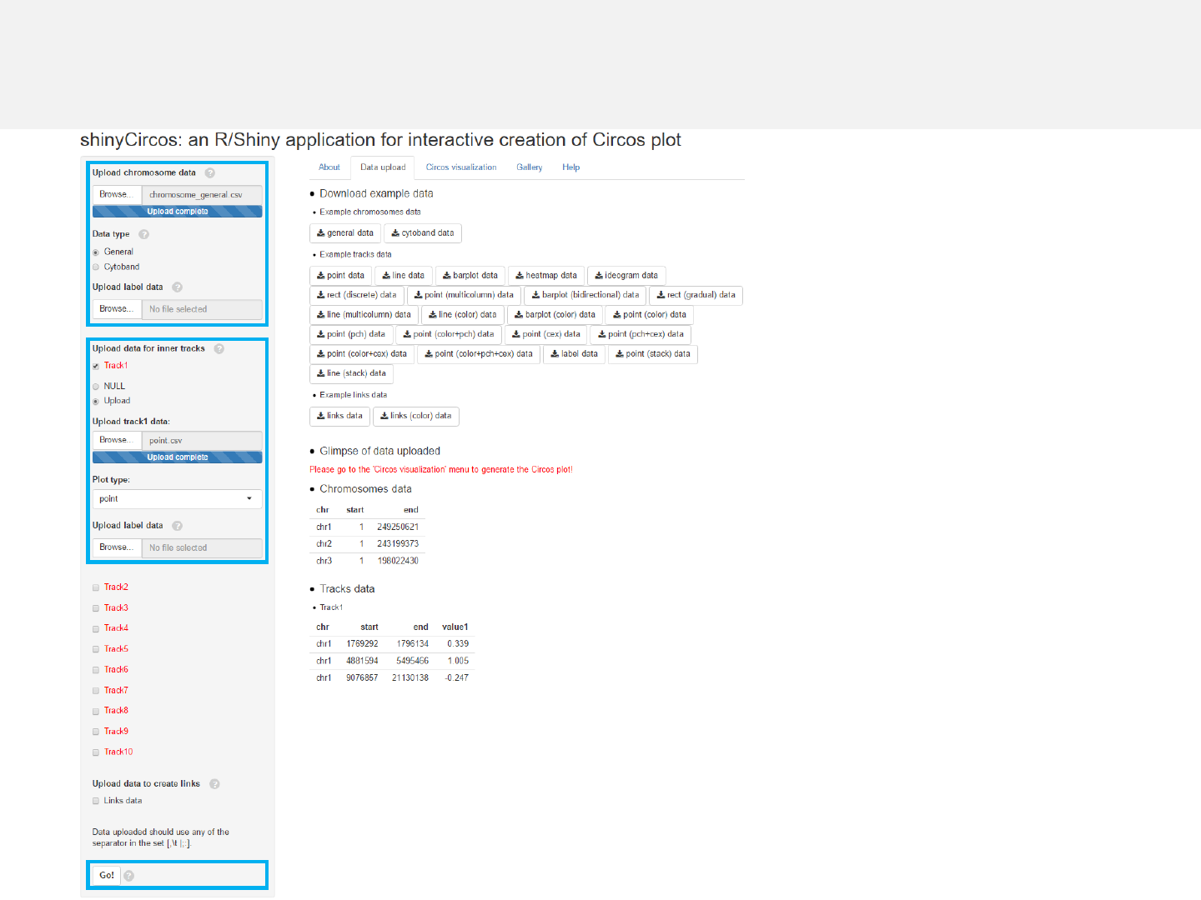This screenshot has height=900, width=1201.
Task: Download rect (gradual) data example
Action: 696,295
